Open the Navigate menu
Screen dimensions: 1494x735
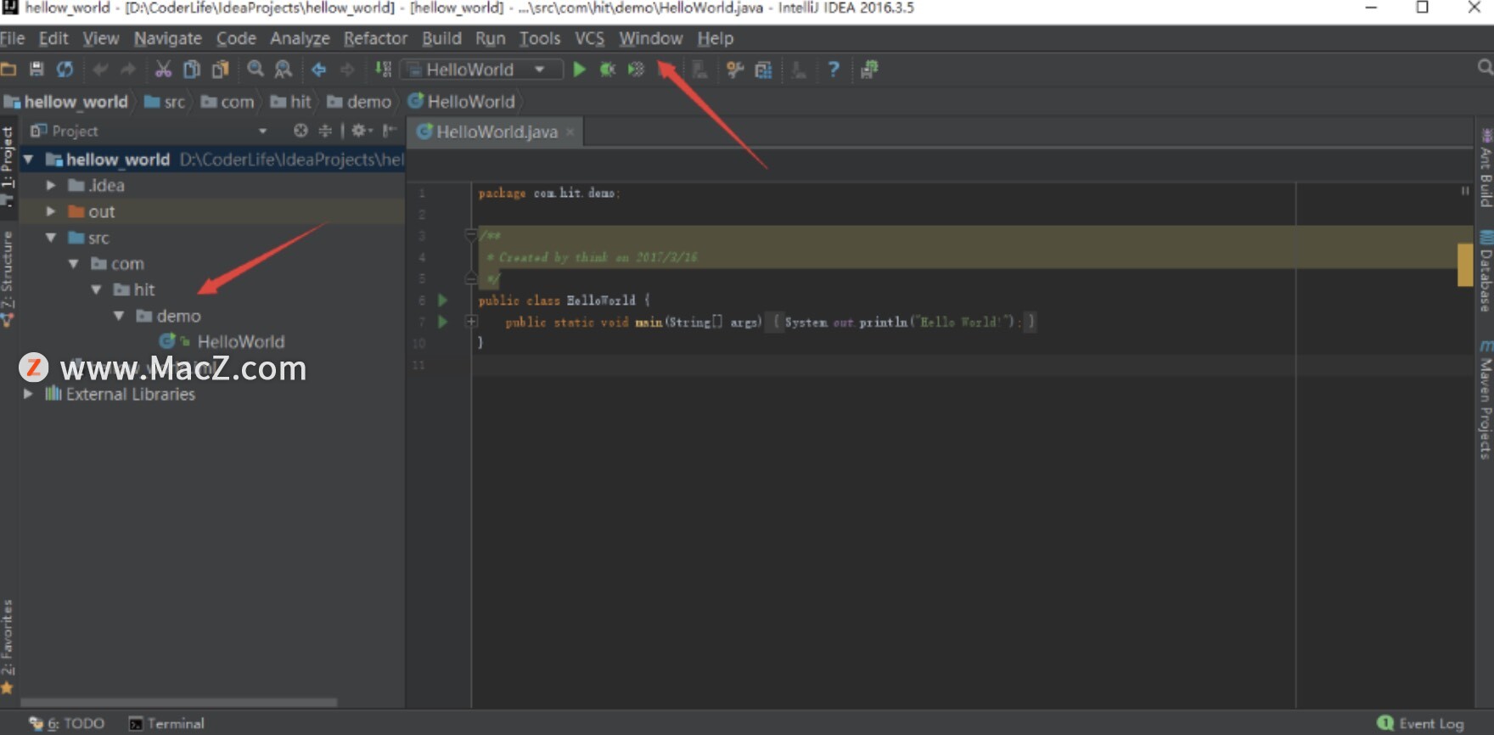point(168,38)
